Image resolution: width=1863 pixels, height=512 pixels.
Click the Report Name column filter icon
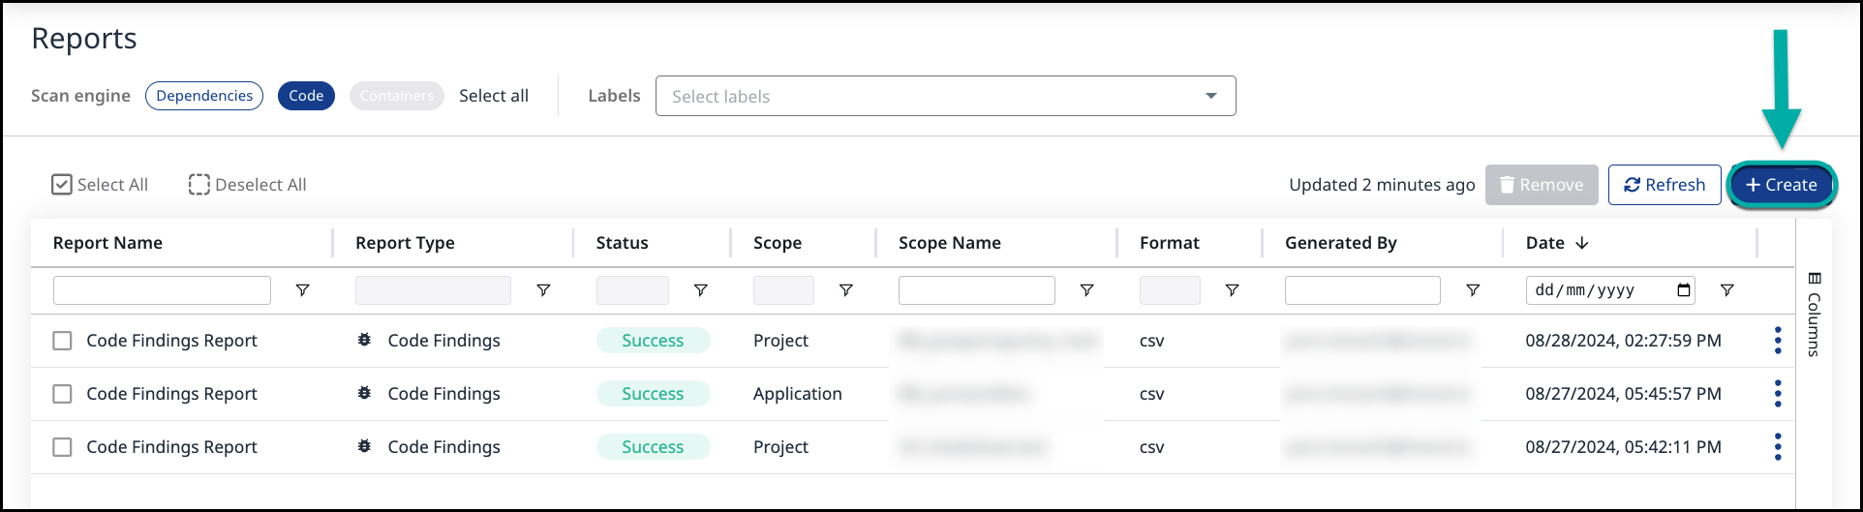pyautogui.click(x=302, y=290)
